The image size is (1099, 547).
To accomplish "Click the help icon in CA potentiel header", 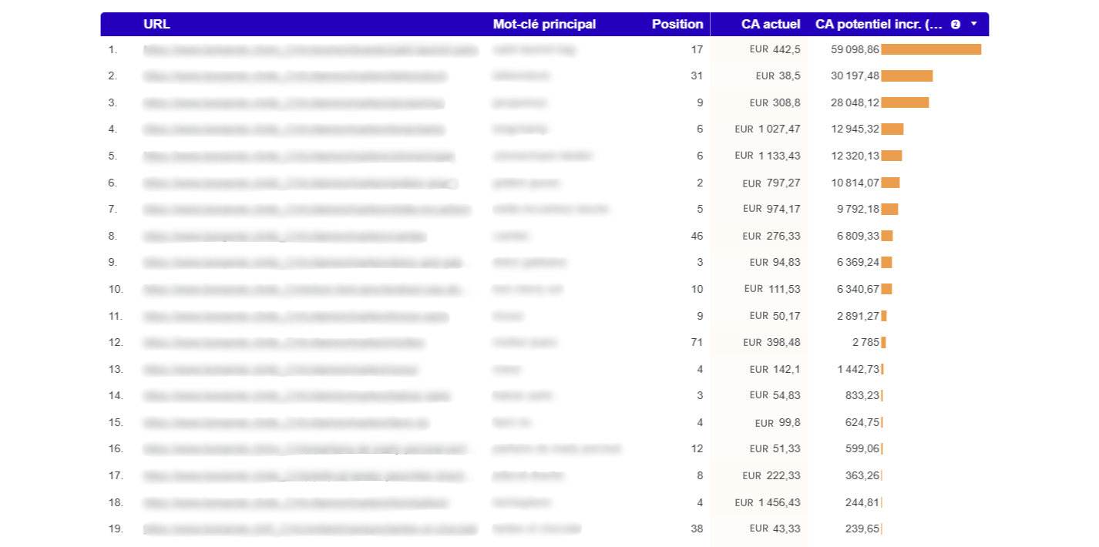I will tap(956, 25).
